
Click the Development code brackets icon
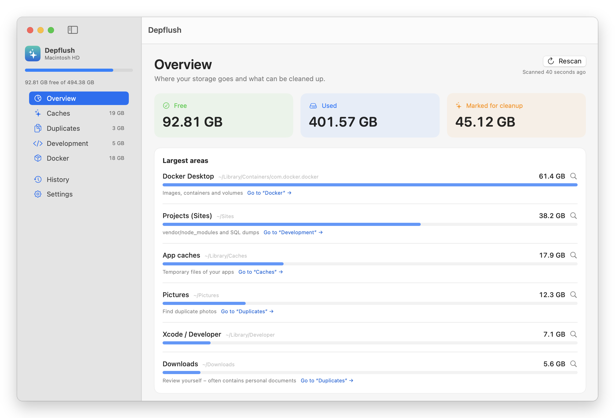tap(38, 143)
